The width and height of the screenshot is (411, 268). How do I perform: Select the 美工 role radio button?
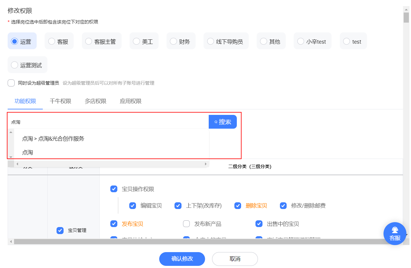pyautogui.click(x=136, y=41)
